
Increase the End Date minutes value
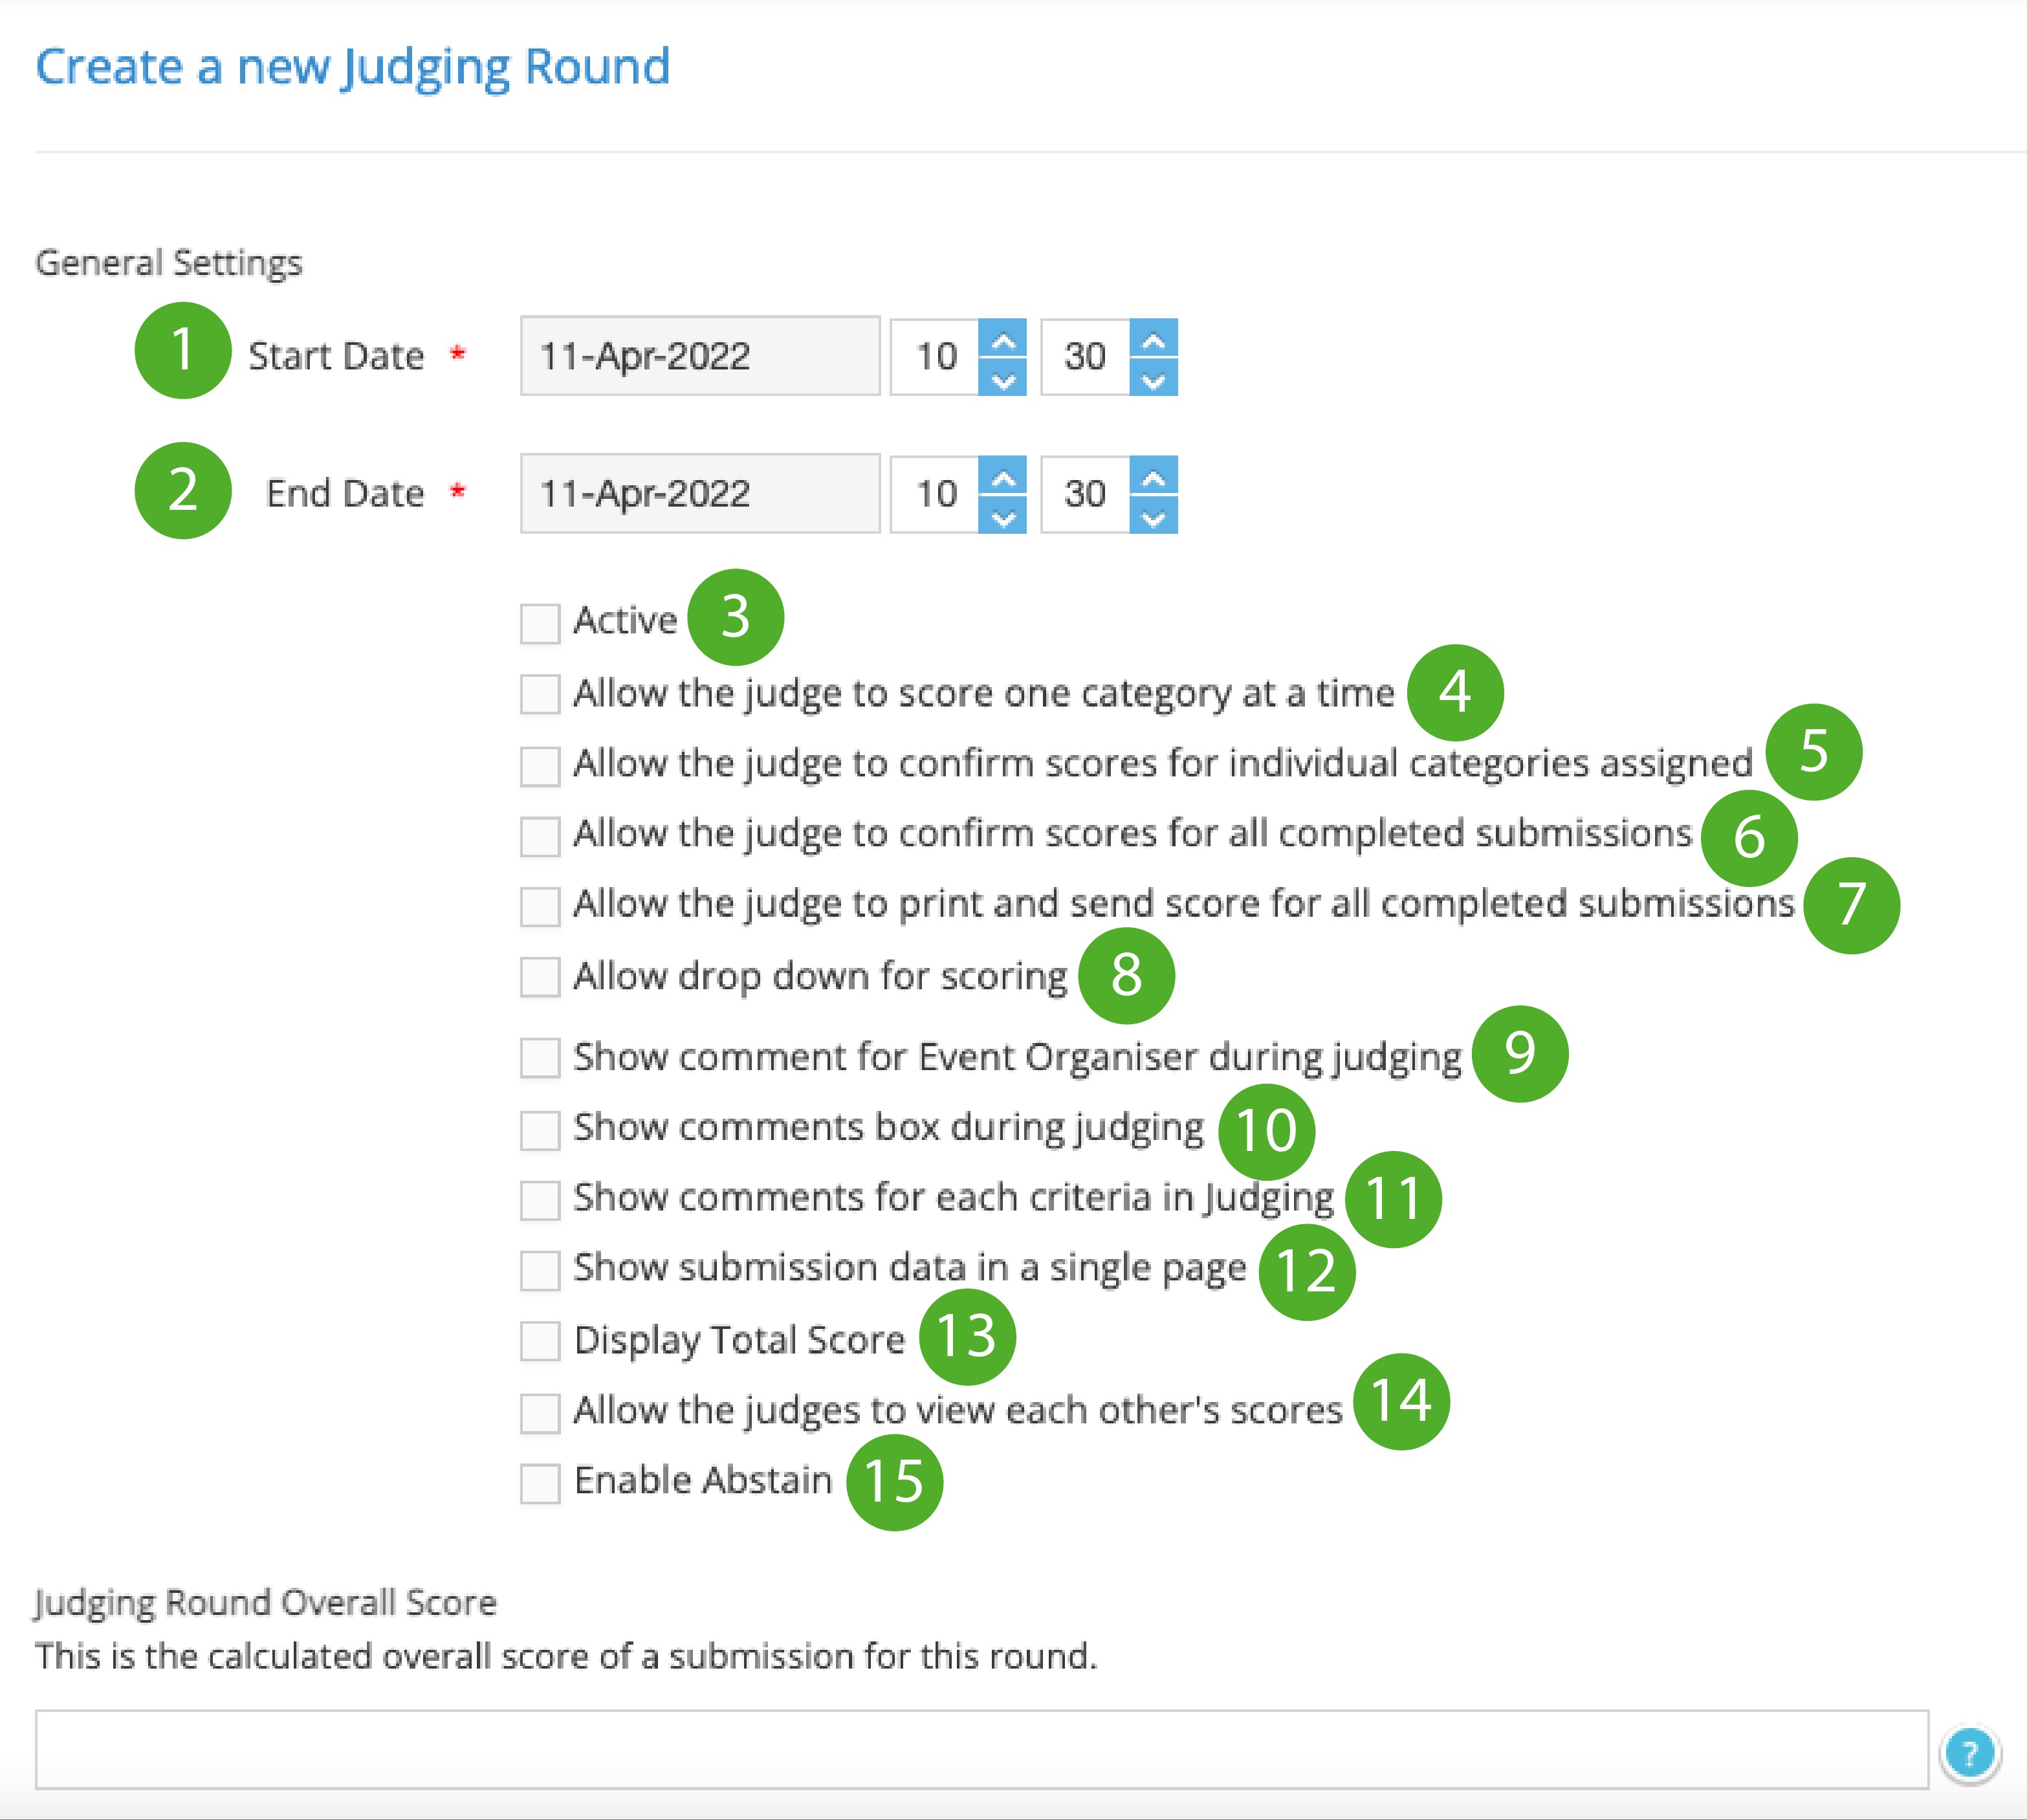(1153, 475)
